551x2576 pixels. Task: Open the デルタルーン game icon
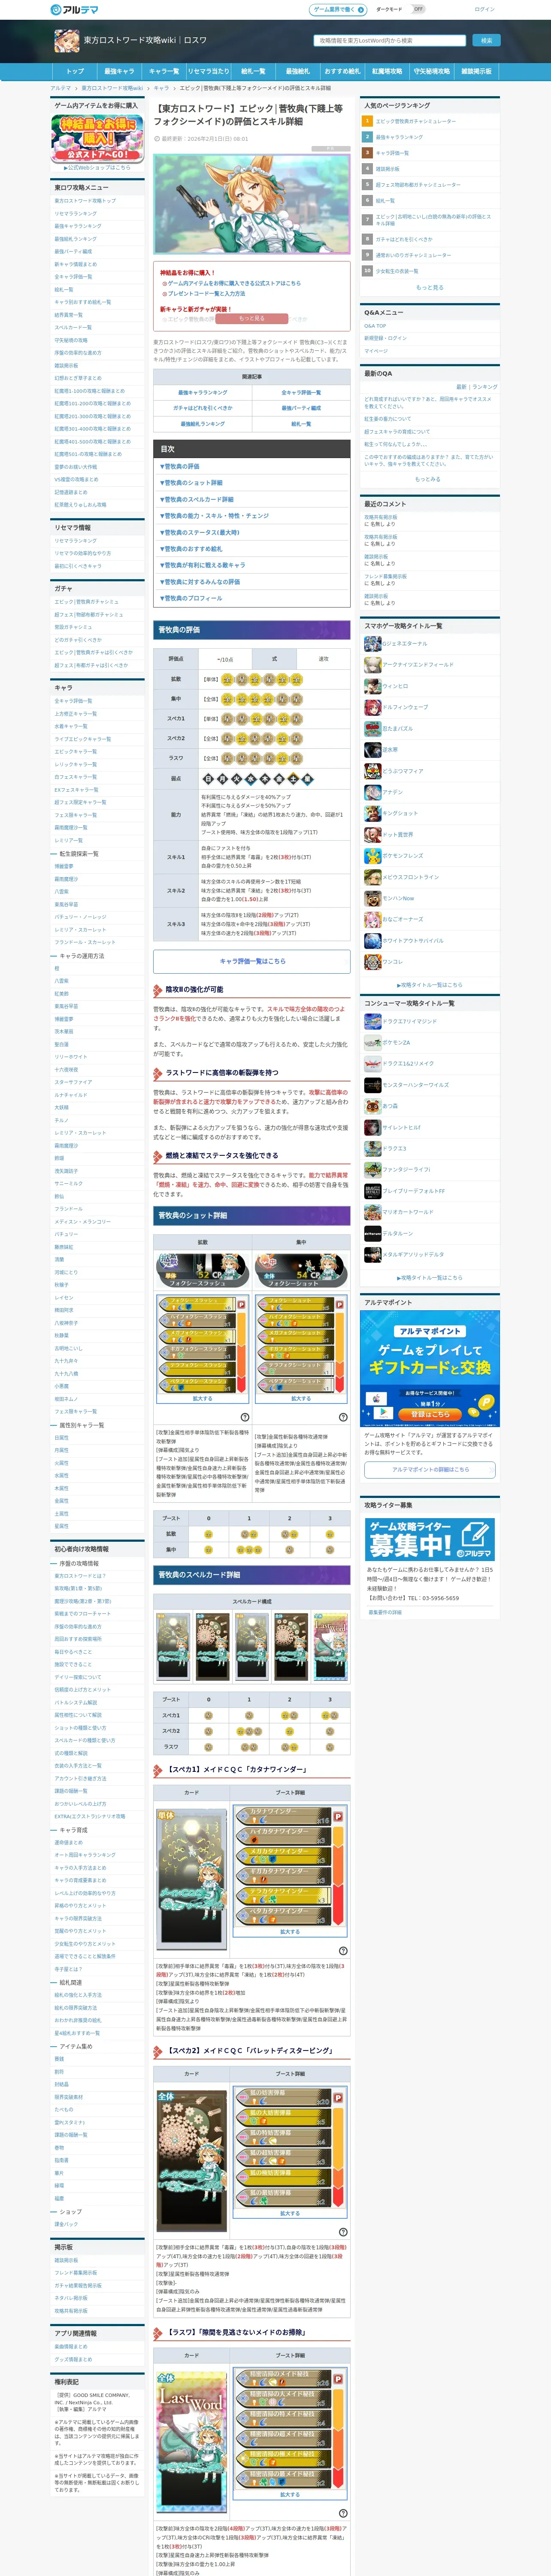pyautogui.click(x=372, y=1233)
